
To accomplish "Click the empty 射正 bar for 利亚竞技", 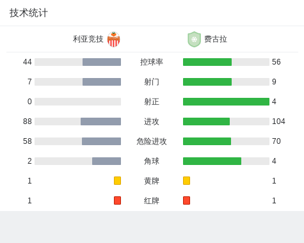I will point(77,102).
